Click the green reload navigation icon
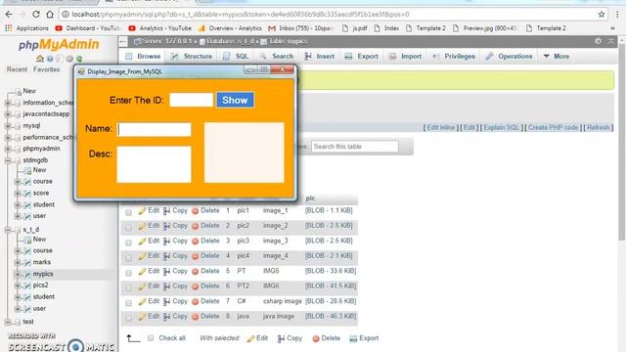The width and height of the screenshot is (626, 352). click(79, 59)
